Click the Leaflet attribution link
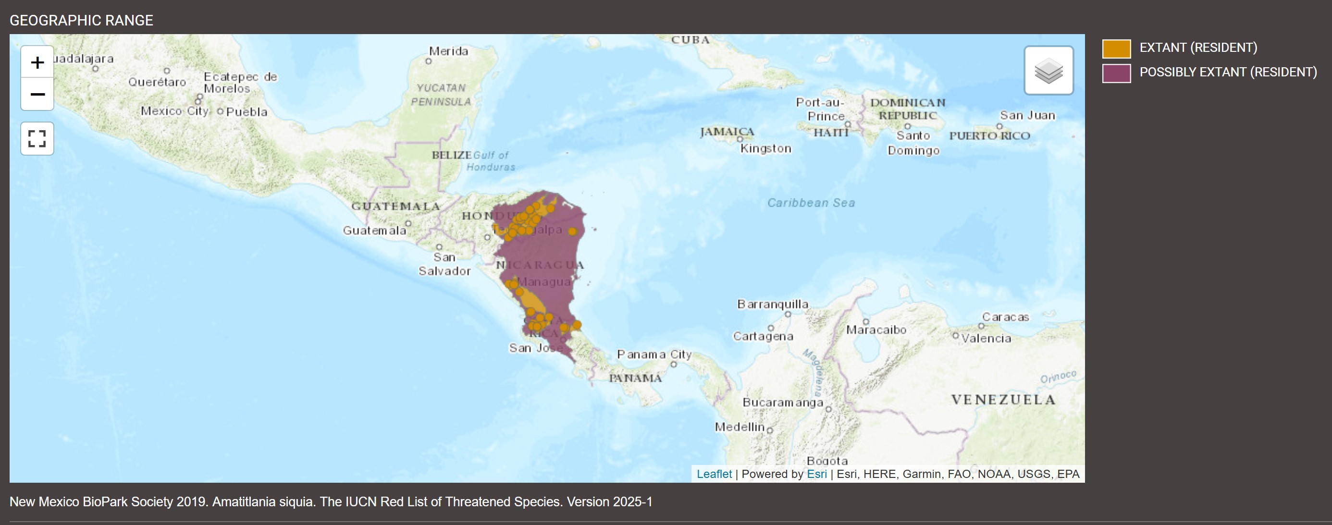This screenshot has width=1332, height=525. (x=714, y=474)
